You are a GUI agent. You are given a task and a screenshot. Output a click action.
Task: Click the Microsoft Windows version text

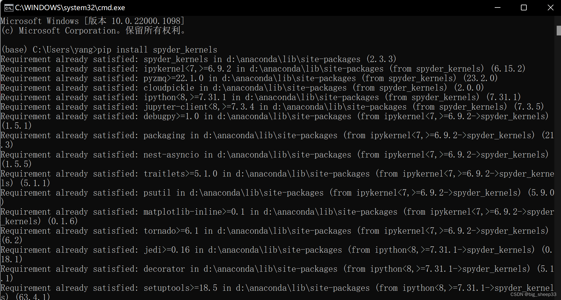pyautogui.click(x=92, y=20)
